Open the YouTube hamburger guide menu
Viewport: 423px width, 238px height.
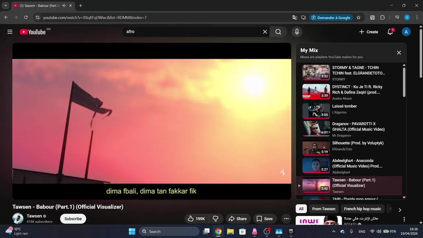(x=10, y=32)
